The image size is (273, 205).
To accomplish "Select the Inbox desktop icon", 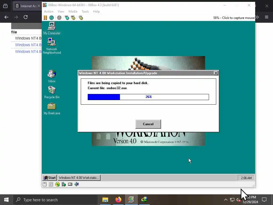I will [x=52, y=76].
